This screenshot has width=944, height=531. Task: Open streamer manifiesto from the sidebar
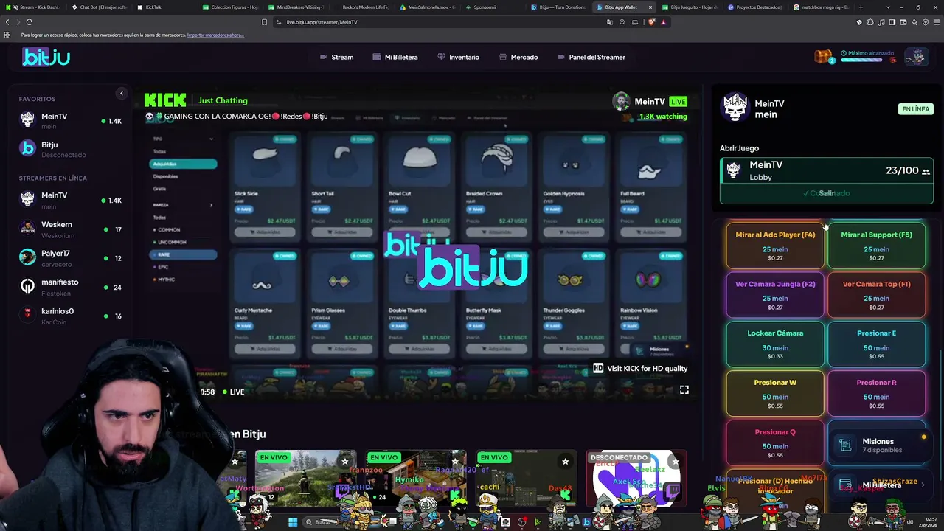pos(70,287)
